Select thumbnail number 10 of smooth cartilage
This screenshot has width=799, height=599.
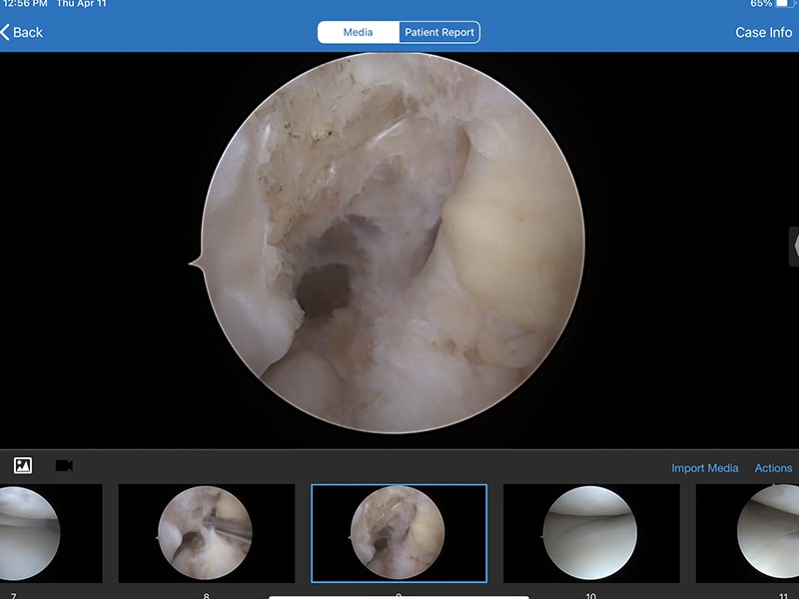[591, 533]
